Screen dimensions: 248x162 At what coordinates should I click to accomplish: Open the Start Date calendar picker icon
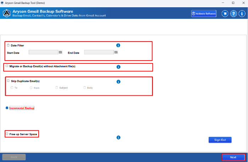(x=61, y=52)
